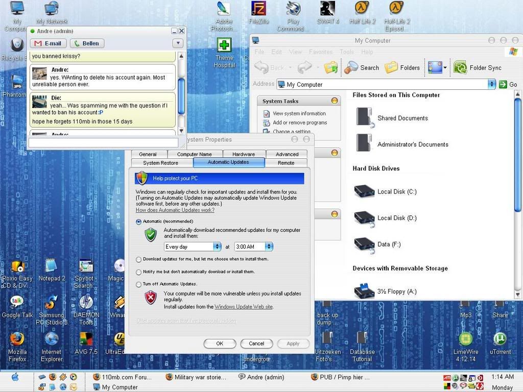This screenshot has width=523, height=392.
Task: Open the Views dropdown arrow in My Computer toolbar
Action: click(445, 68)
